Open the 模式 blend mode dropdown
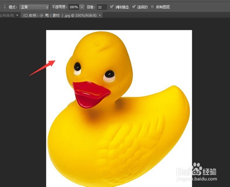The image size is (230, 187). 34,7
